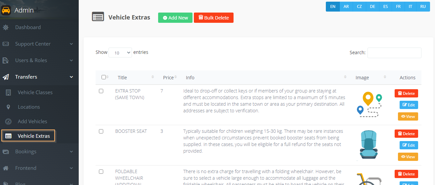Click the red Bulk Delete button
The height and width of the screenshot is (185, 435).
tap(214, 18)
